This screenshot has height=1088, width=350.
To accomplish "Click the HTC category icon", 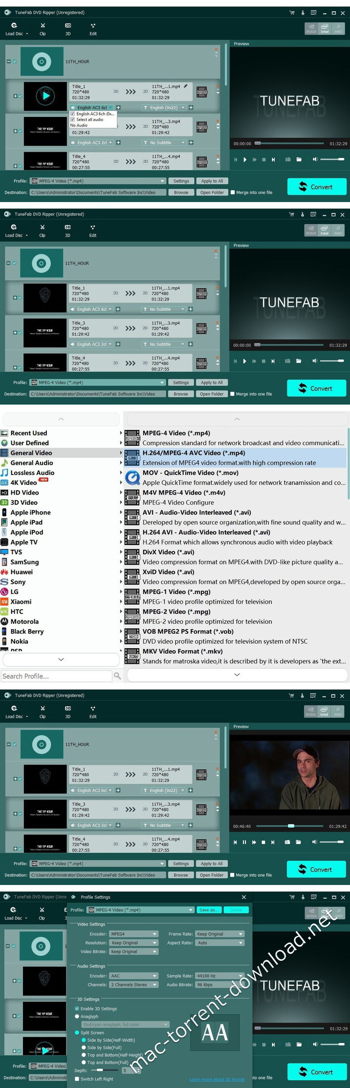I will pyautogui.click(x=4, y=612).
